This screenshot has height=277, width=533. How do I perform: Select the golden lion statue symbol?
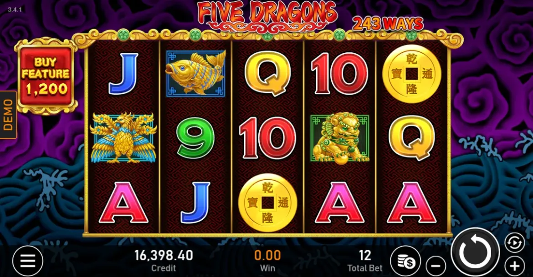[x=339, y=139]
